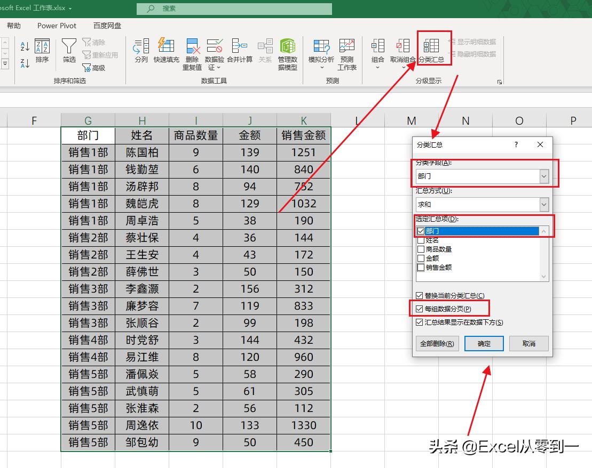Click 全部删除 to remove all subtotals

coord(438,343)
